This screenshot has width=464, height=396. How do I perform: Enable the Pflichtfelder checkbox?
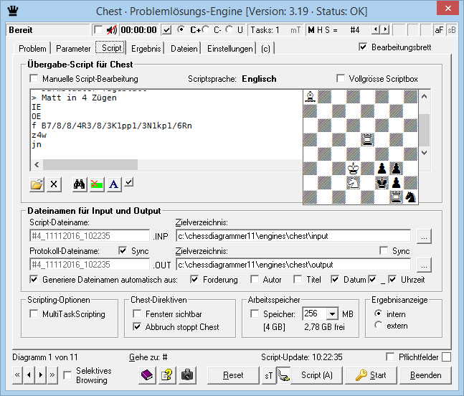pyautogui.click(x=390, y=357)
